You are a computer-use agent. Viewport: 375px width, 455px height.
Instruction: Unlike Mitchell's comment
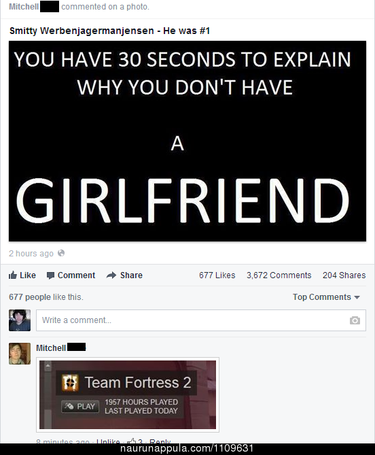108,441
